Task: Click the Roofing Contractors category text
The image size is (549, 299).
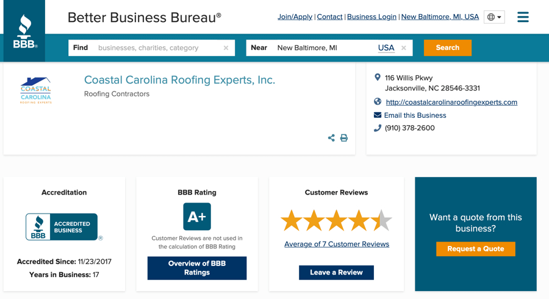Action: (x=117, y=94)
